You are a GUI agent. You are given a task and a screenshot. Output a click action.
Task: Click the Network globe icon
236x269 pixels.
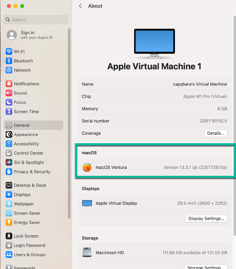tap(9, 70)
